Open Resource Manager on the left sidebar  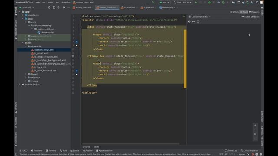pyautogui.click(x=16, y=29)
